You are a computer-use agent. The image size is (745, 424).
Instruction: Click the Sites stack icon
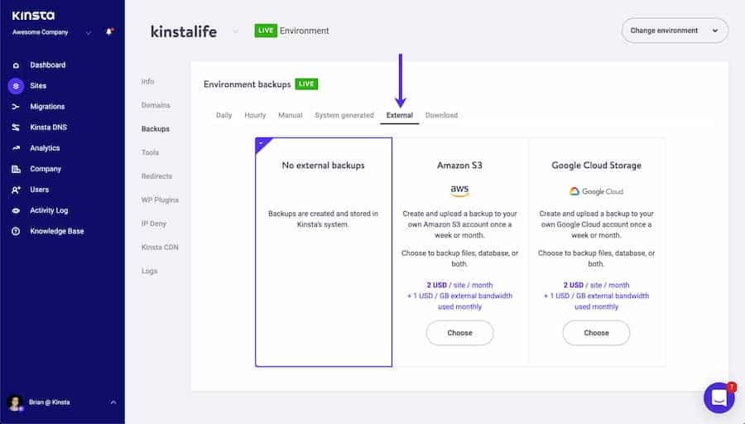(x=16, y=86)
